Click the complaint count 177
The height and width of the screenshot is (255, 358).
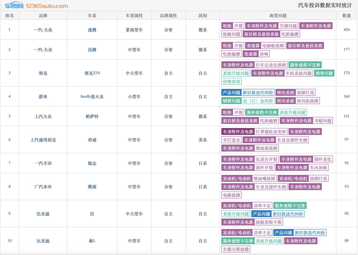347,49
